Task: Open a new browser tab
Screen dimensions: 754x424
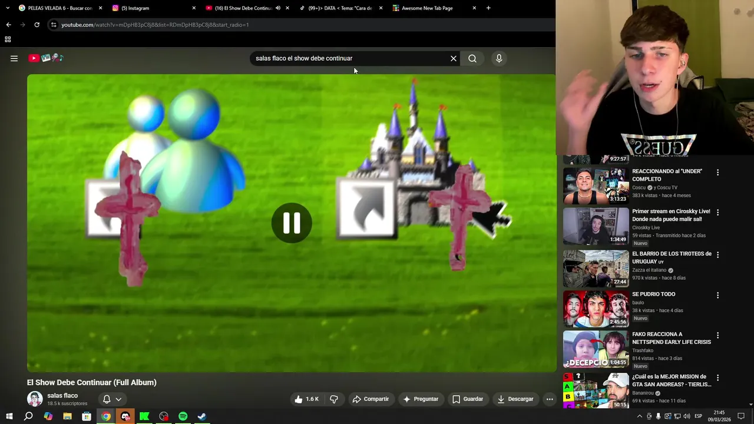Action: pyautogui.click(x=488, y=8)
